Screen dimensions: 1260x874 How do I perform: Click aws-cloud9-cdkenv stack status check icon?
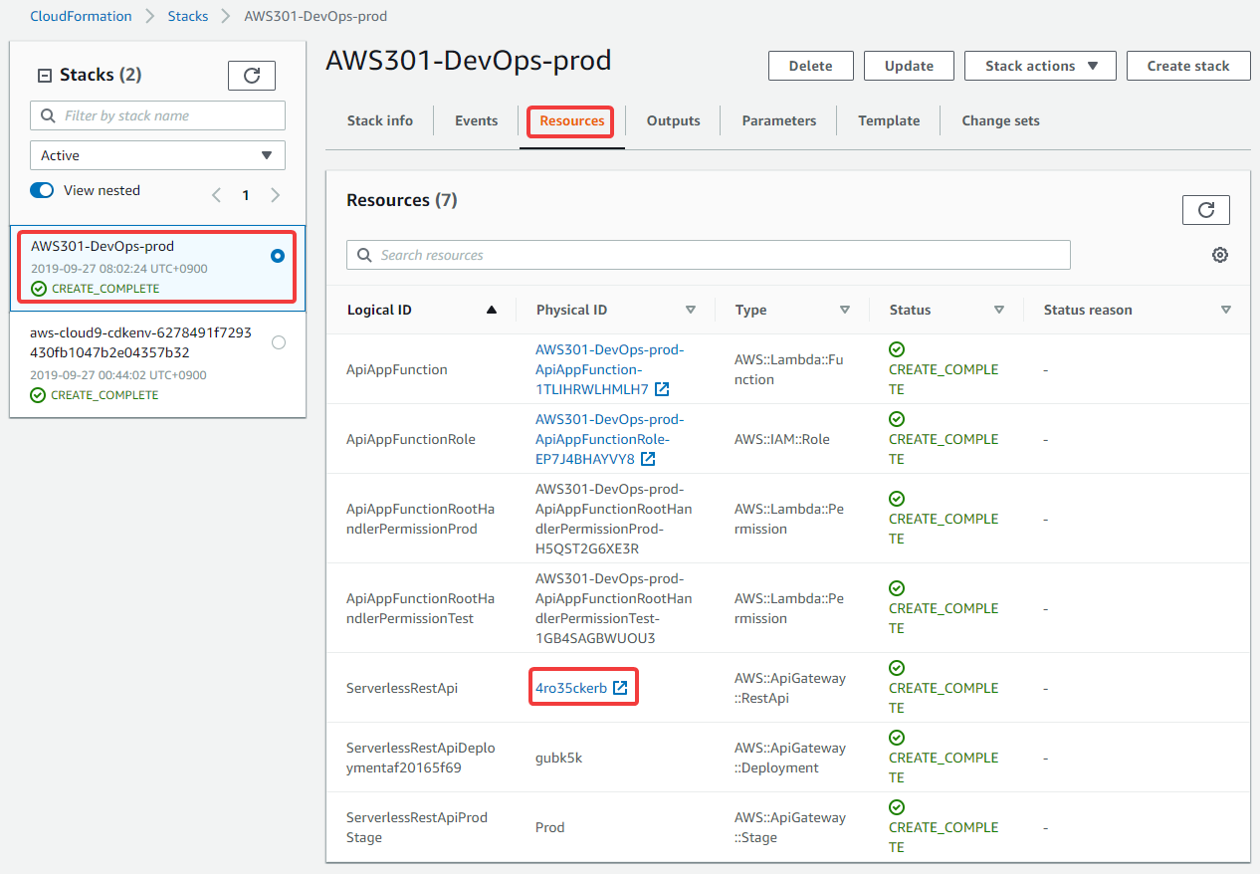39,395
